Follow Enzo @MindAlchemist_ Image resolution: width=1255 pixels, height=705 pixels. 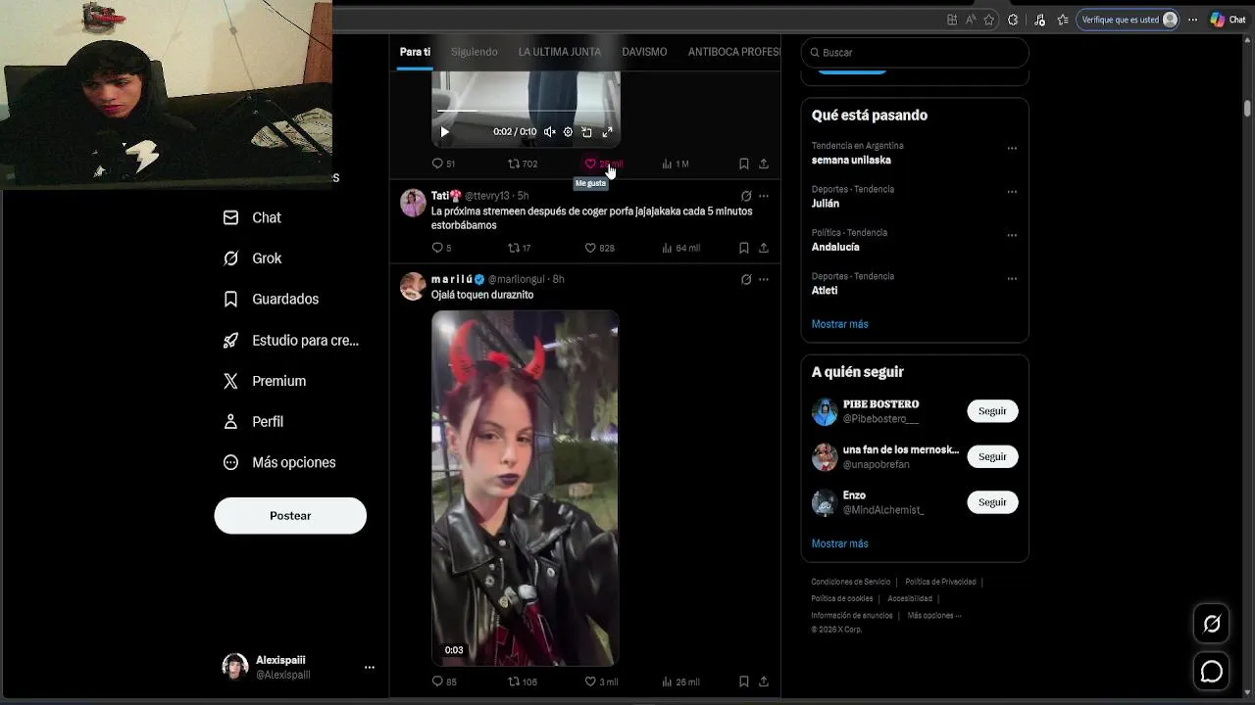pyautogui.click(x=992, y=502)
